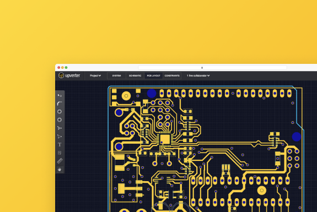Select the outlined polygon shape tool

(x=60, y=137)
